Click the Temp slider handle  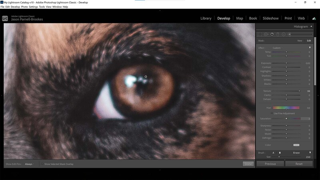click(286, 52)
